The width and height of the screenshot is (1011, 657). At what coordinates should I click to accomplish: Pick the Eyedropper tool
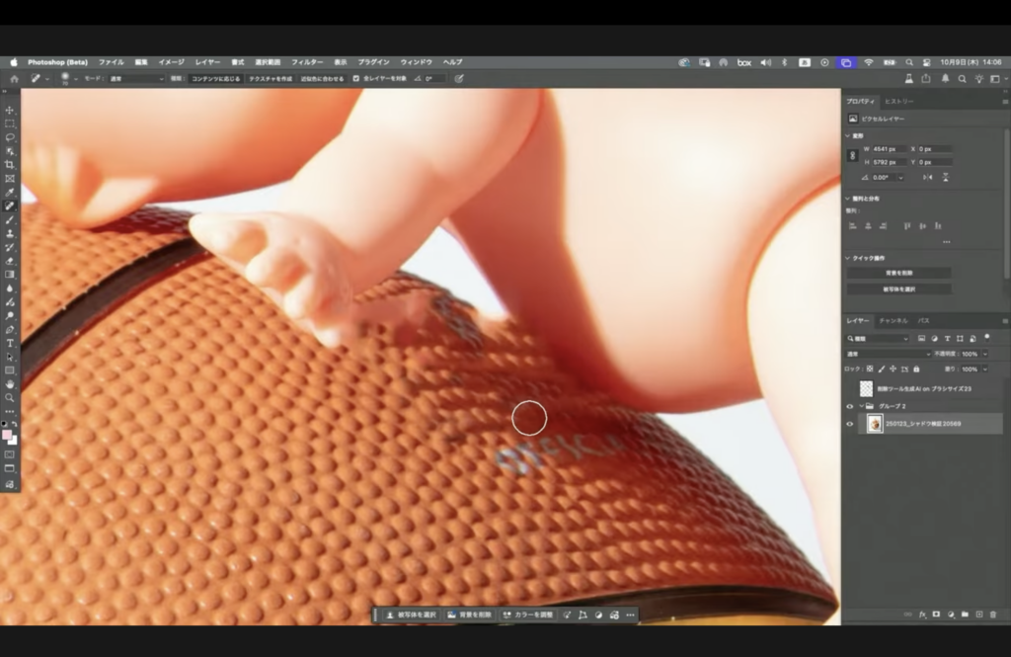(10, 192)
